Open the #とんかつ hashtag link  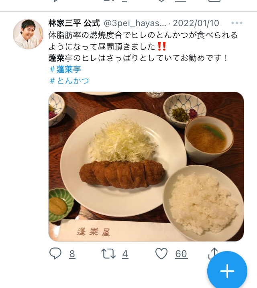[69, 81]
